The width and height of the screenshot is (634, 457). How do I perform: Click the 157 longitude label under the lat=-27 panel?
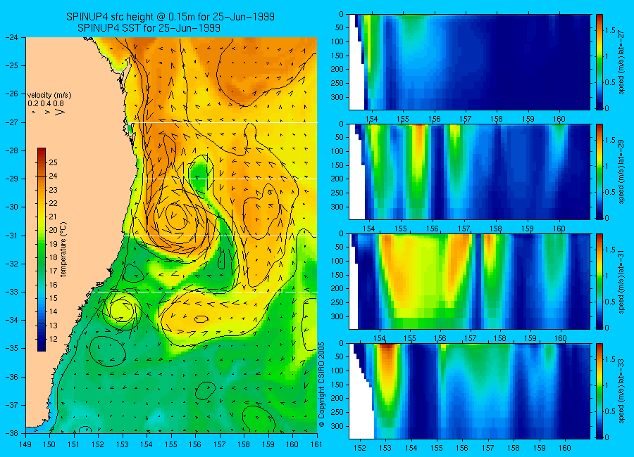point(466,119)
